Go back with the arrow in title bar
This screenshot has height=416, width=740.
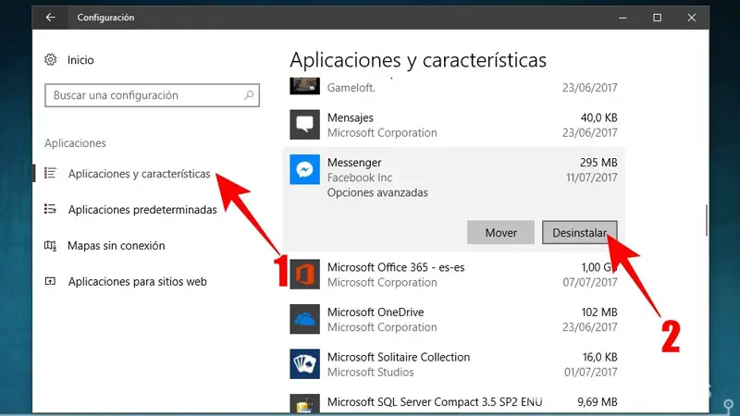[x=51, y=18]
